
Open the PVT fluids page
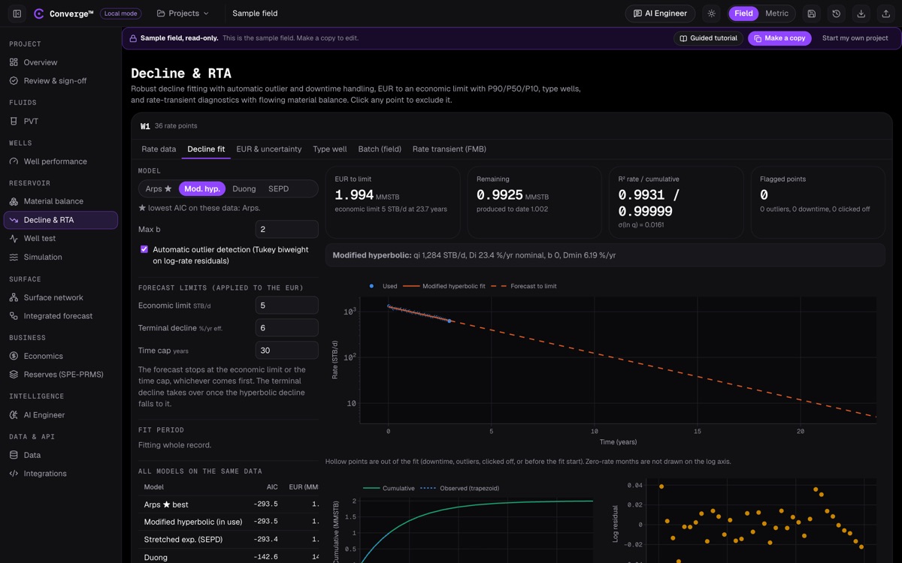point(60,121)
